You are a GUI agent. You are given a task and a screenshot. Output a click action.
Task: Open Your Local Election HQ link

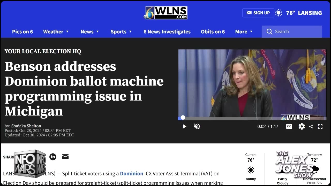[x=43, y=51]
